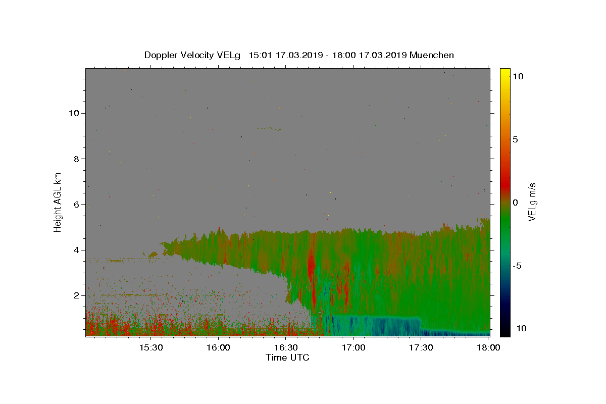Select the 17:30 time tick label

(421, 347)
